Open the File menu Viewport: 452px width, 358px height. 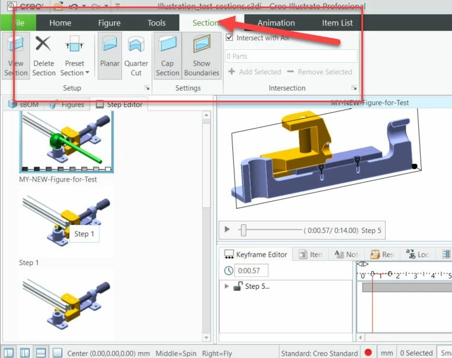click(x=18, y=22)
